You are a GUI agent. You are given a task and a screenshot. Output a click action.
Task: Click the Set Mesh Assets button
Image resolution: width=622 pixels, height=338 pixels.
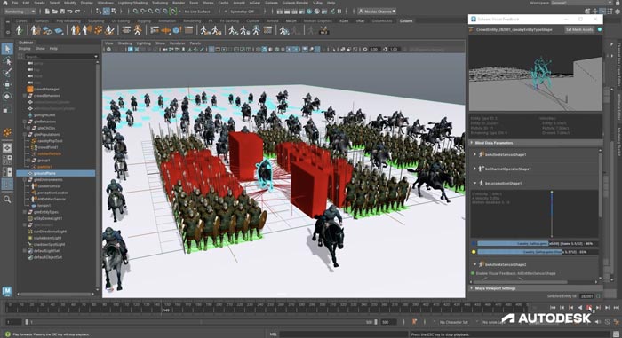579,29
